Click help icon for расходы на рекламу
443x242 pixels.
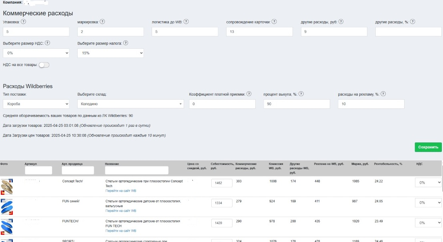click(383, 94)
